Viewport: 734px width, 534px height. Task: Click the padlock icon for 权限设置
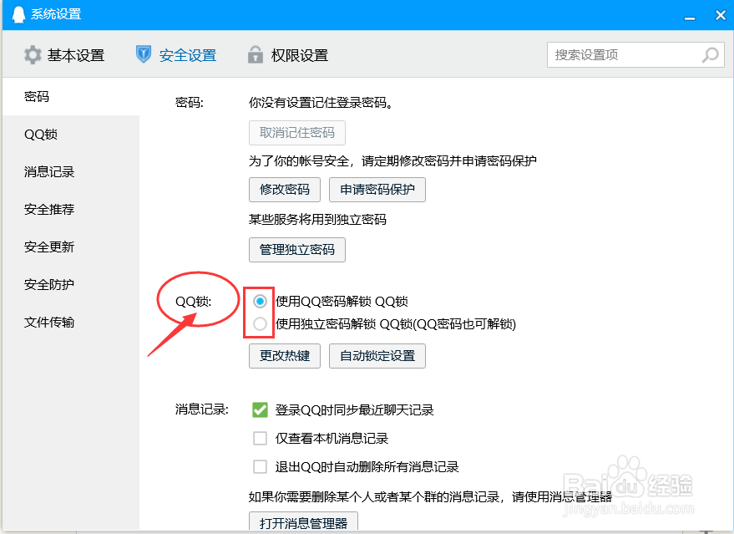[256, 54]
